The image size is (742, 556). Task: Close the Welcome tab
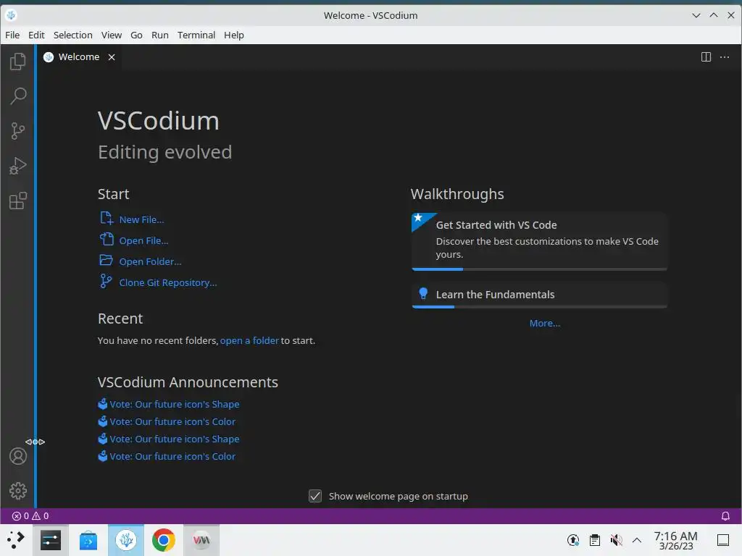pos(111,57)
